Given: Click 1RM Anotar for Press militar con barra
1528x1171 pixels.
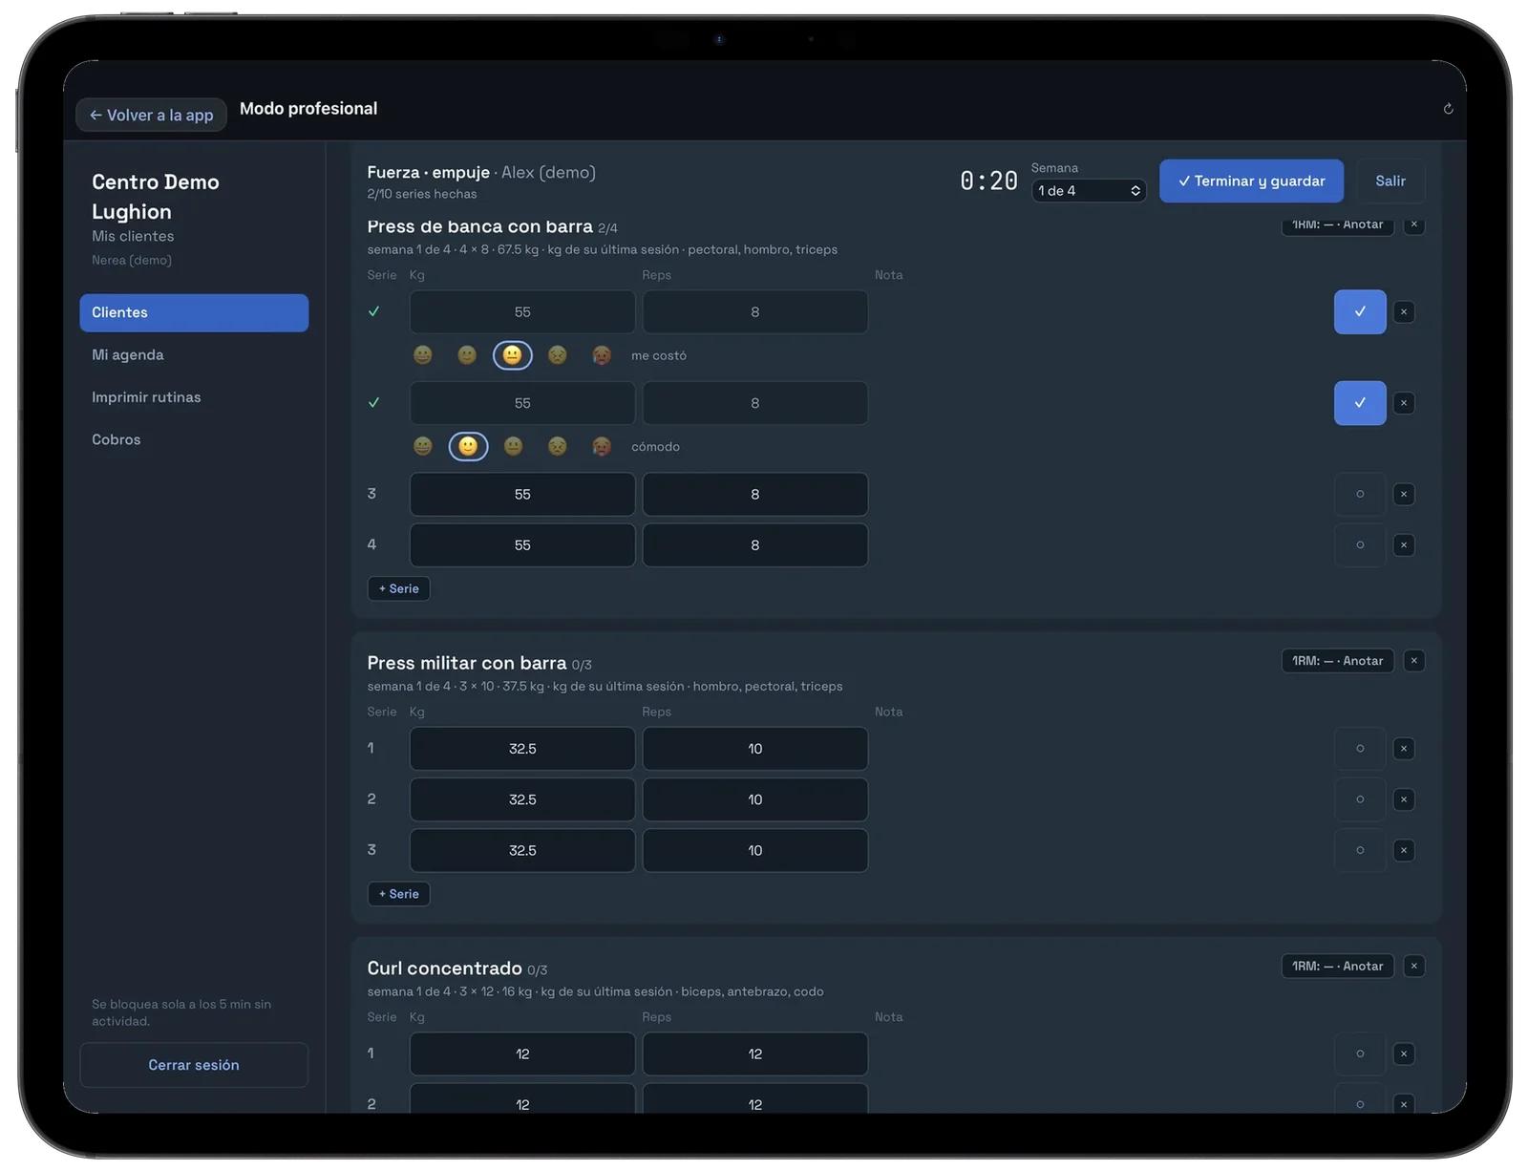Looking at the screenshot, I should [1338, 660].
